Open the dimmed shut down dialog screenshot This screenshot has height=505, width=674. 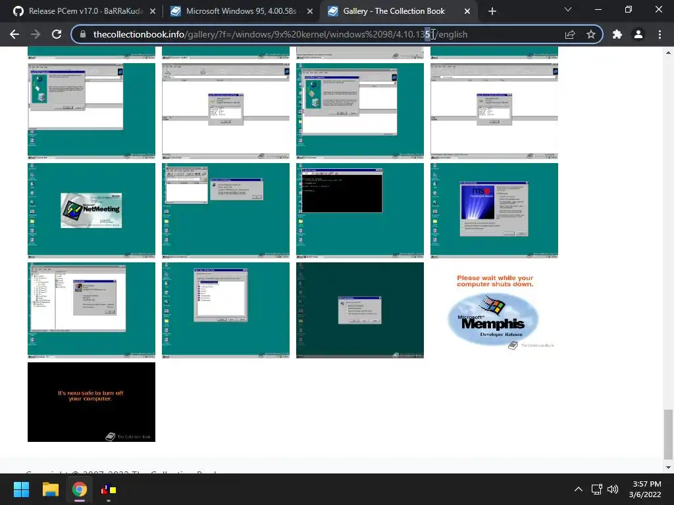(x=360, y=310)
